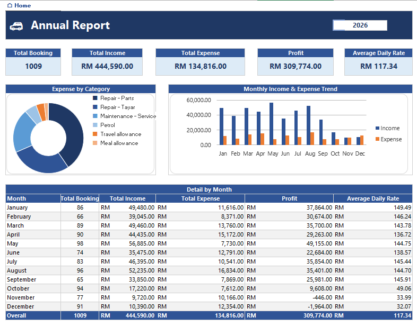Click the car icon in header
The height and width of the screenshot is (326, 417).
click(16, 26)
